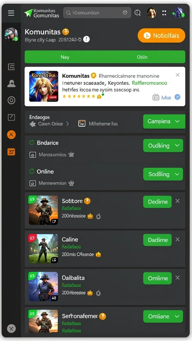The width and height of the screenshot is (192, 341).
Task: Click the gray X circle at sidebar bottom
Action: (x=11, y=328)
